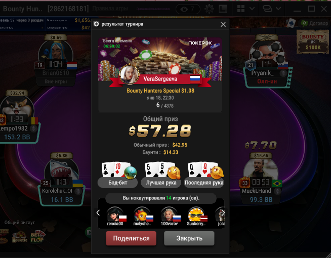Click the stacked tables icon
The width and height of the screenshot is (331, 258).
267,9
